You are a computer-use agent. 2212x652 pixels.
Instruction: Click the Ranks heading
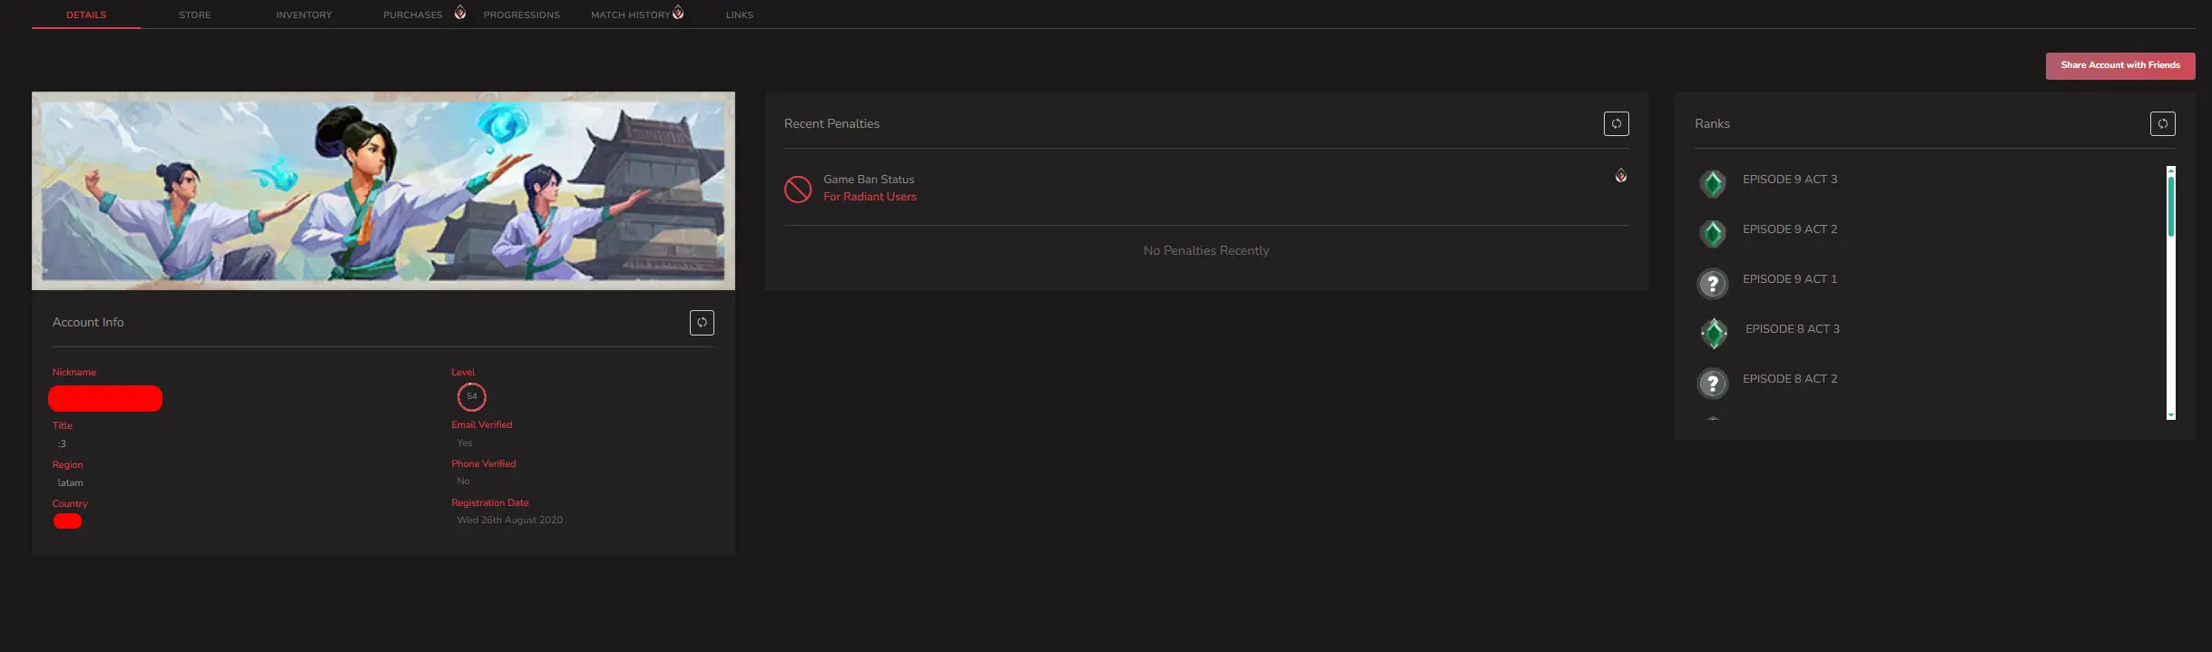(x=1712, y=123)
